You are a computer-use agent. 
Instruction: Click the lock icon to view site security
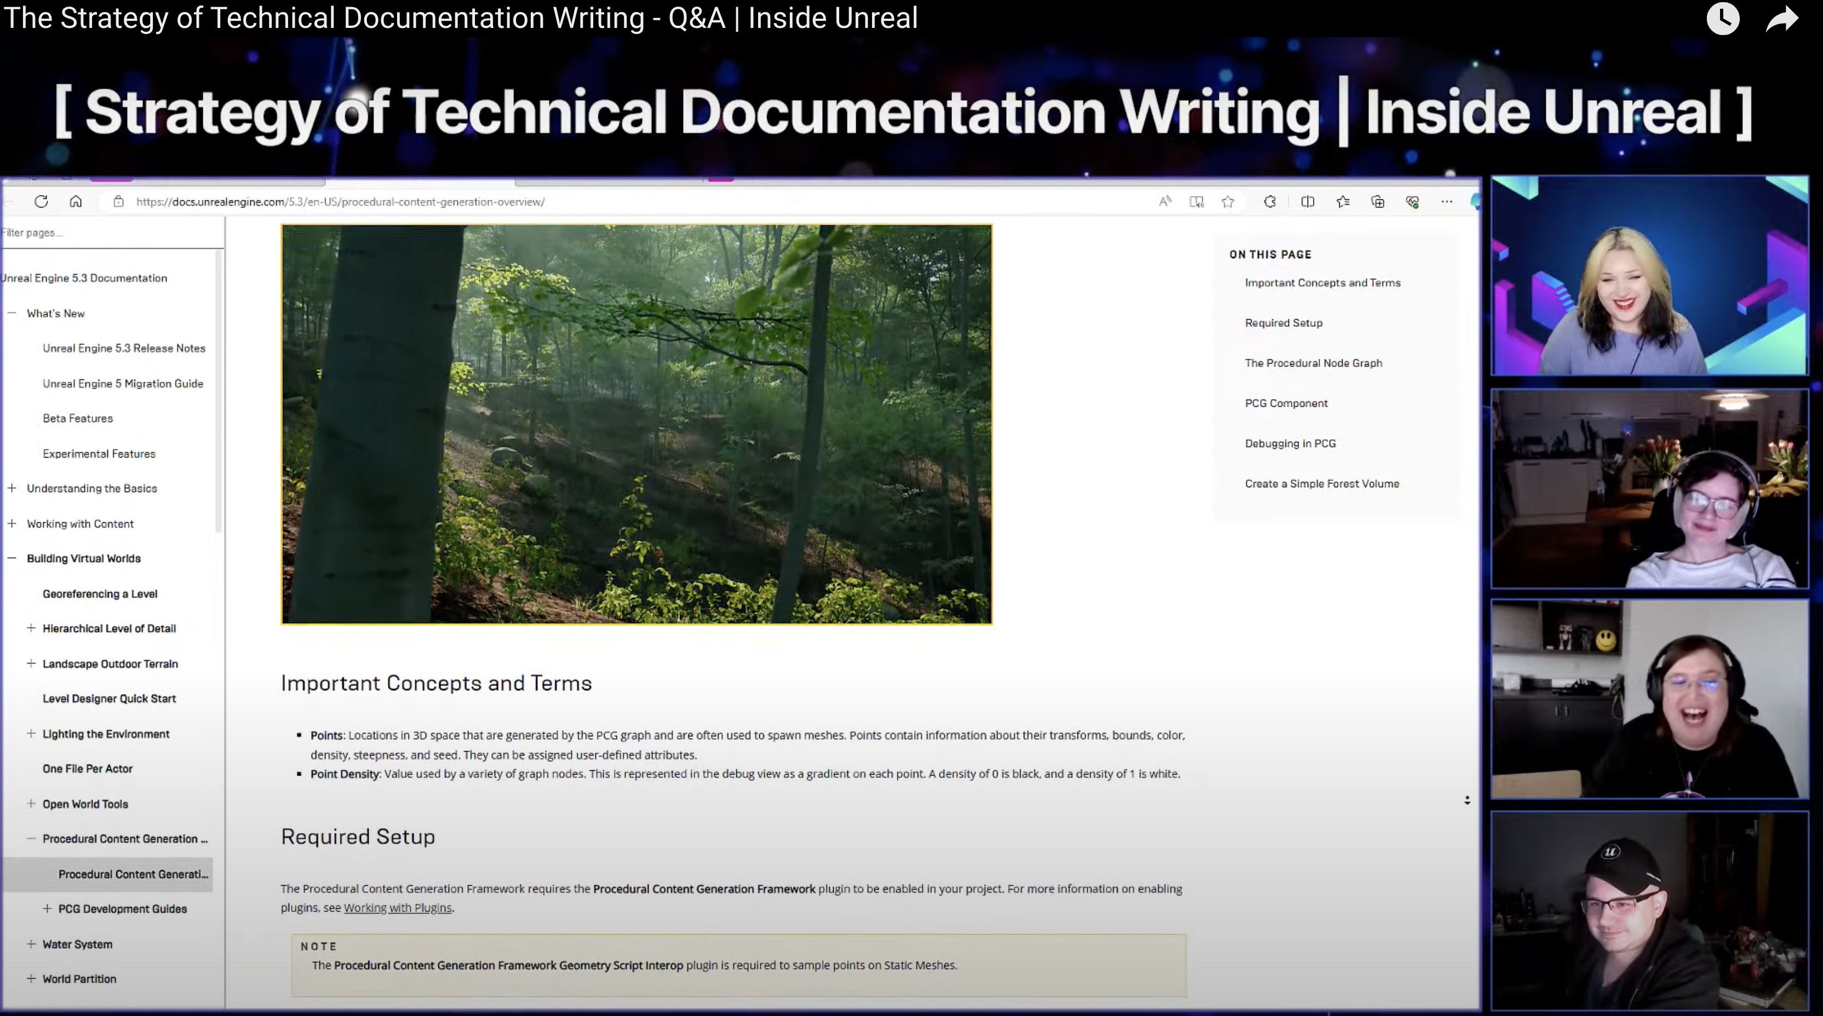click(119, 201)
